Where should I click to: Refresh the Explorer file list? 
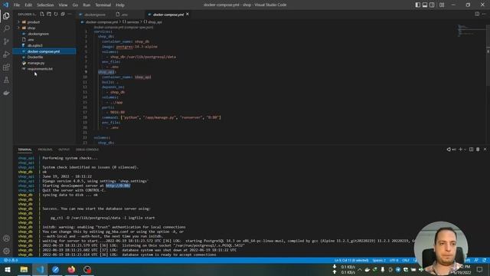pyautogui.click(x=56, y=14)
